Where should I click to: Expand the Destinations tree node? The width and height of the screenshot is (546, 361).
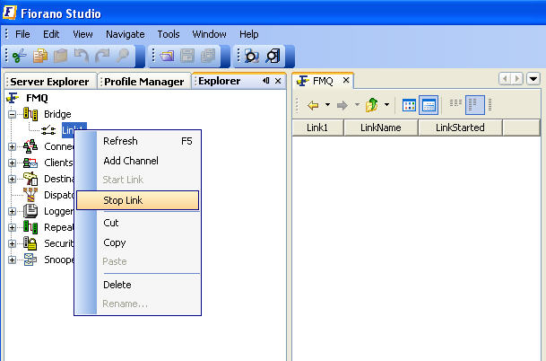(x=12, y=179)
